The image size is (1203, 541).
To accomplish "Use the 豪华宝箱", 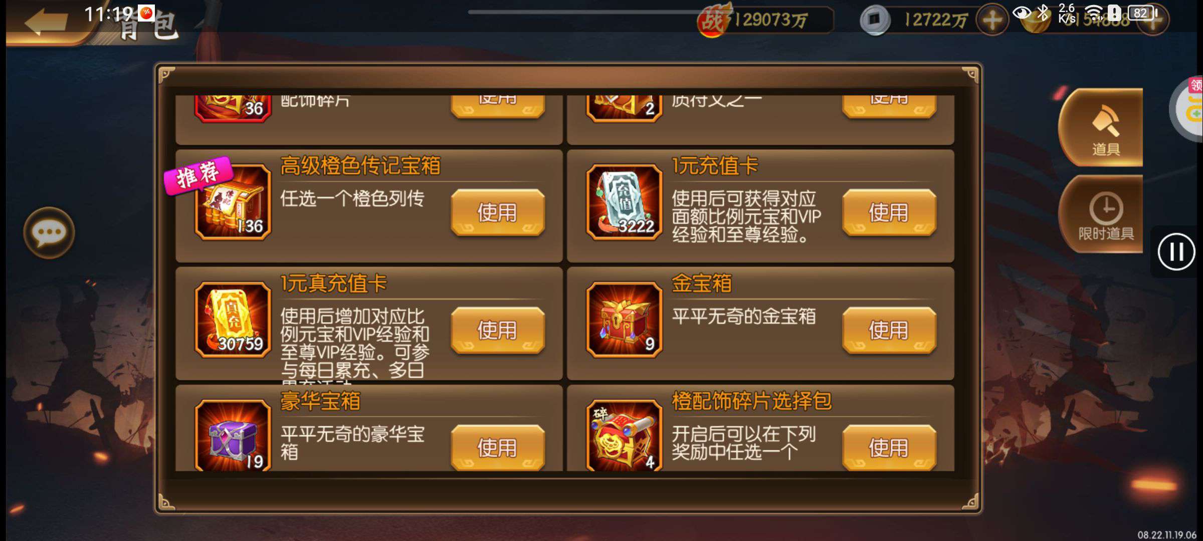I will pos(497,447).
